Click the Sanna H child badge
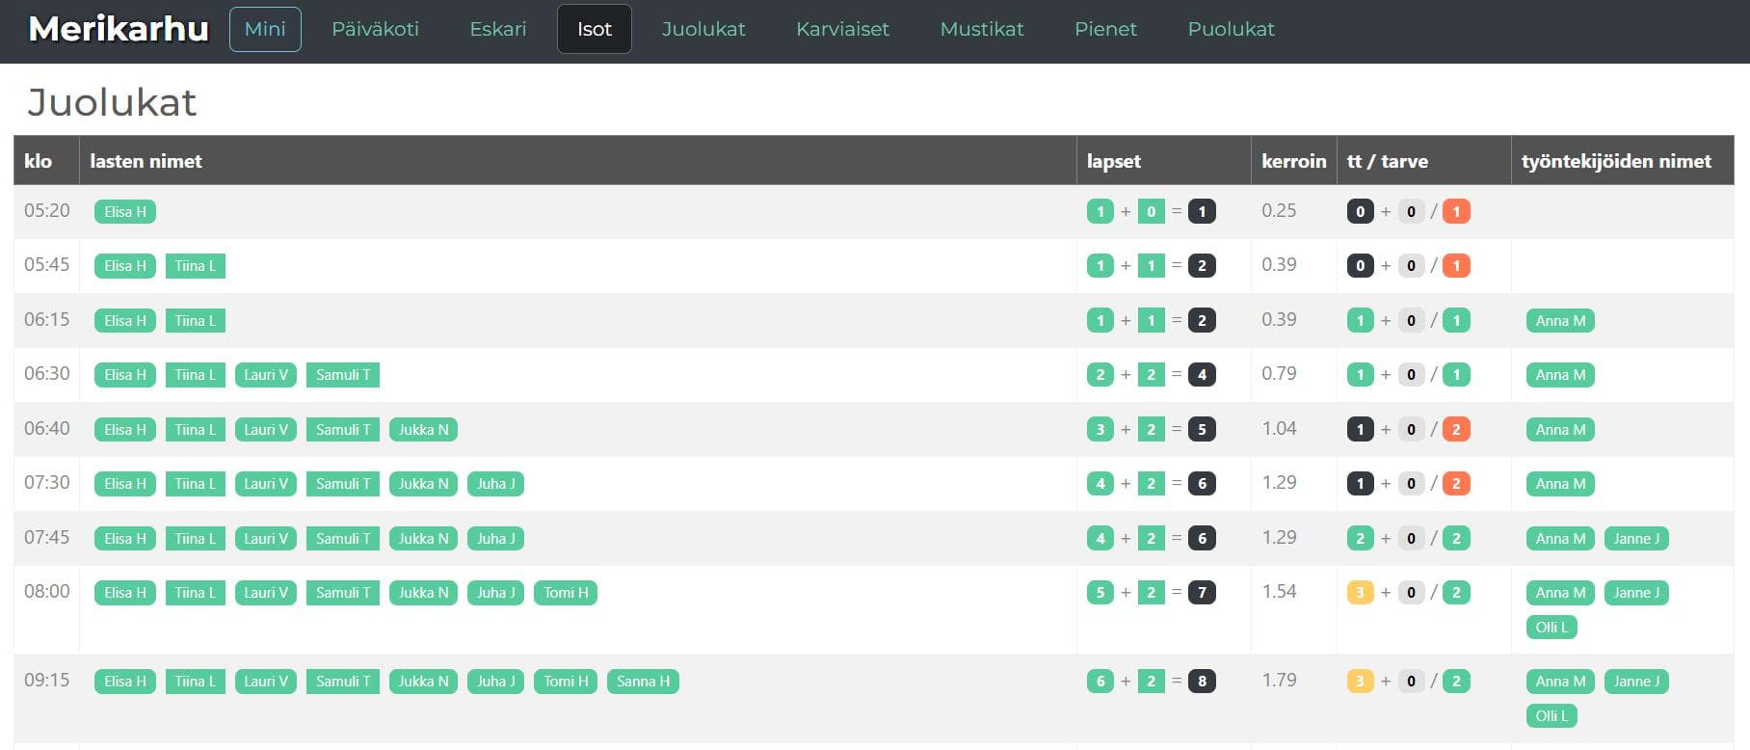The image size is (1750, 750). point(643,682)
